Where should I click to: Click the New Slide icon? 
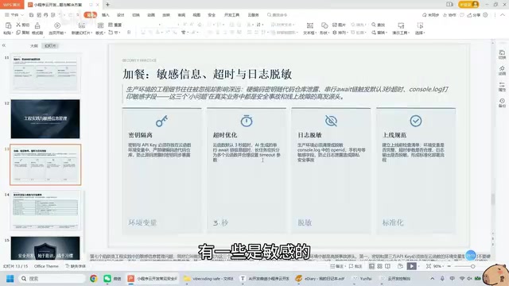[x=82, y=25]
